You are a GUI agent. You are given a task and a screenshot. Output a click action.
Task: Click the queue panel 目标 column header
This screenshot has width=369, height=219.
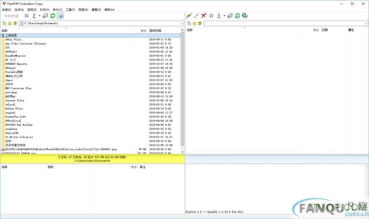click(69, 167)
